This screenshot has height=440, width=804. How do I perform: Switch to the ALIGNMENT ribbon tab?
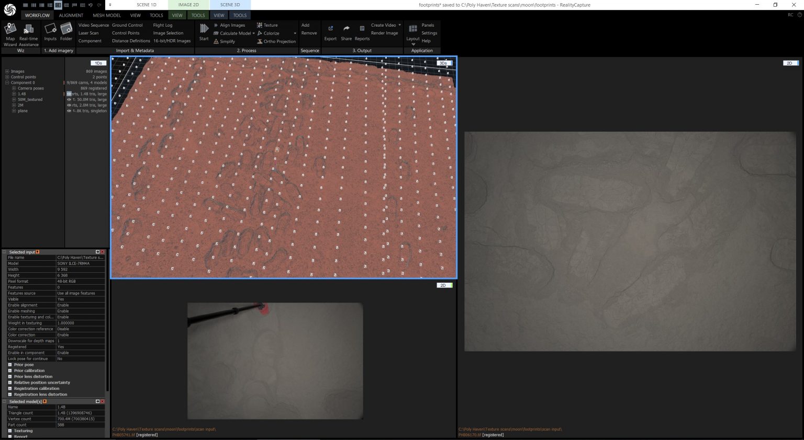(x=71, y=15)
